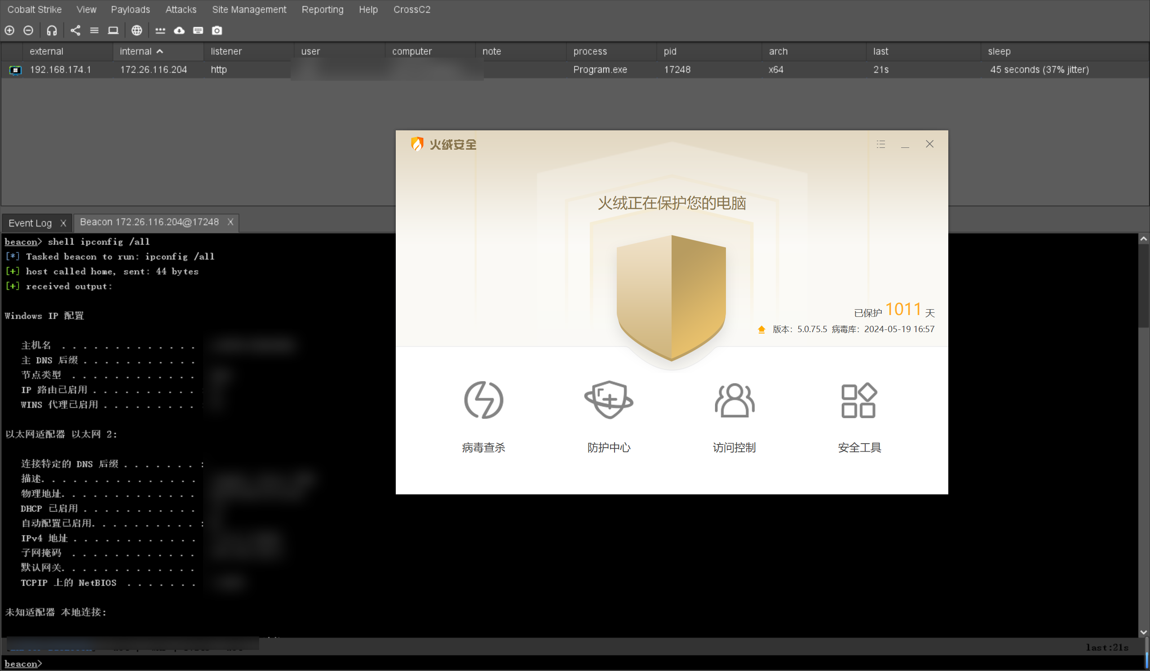Viewport: 1150px width, 671px height.
Task: Open the Huorong menu list icon
Action: (881, 144)
